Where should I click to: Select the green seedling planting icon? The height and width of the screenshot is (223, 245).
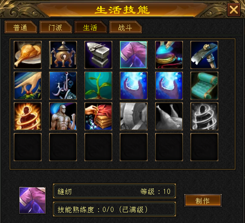pos(98,85)
